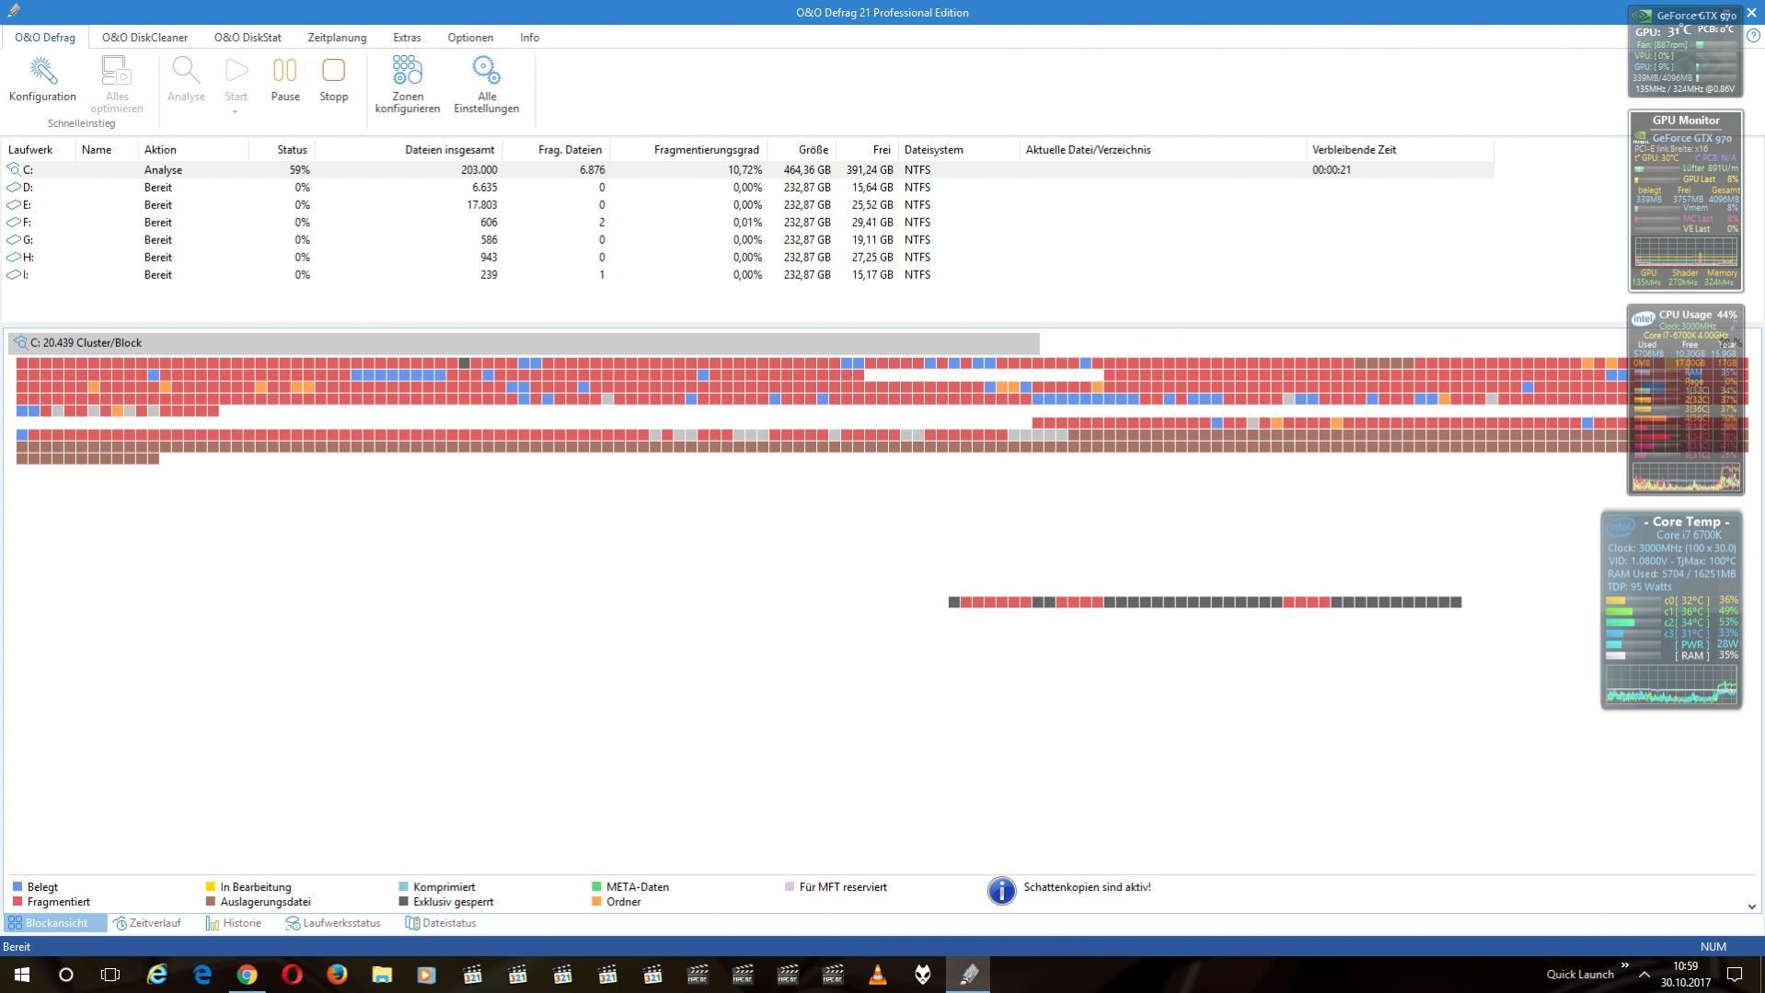The height and width of the screenshot is (993, 1765).
Task: Open the Optionen ribbon tab
Action: (x=470, y=38)
